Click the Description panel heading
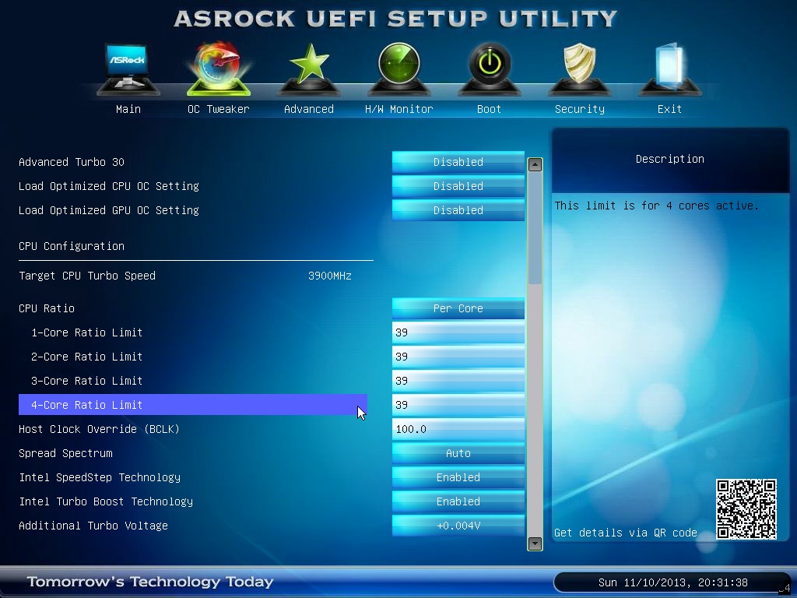The height and width of the screenshot is (598, 797). point(670,159)
